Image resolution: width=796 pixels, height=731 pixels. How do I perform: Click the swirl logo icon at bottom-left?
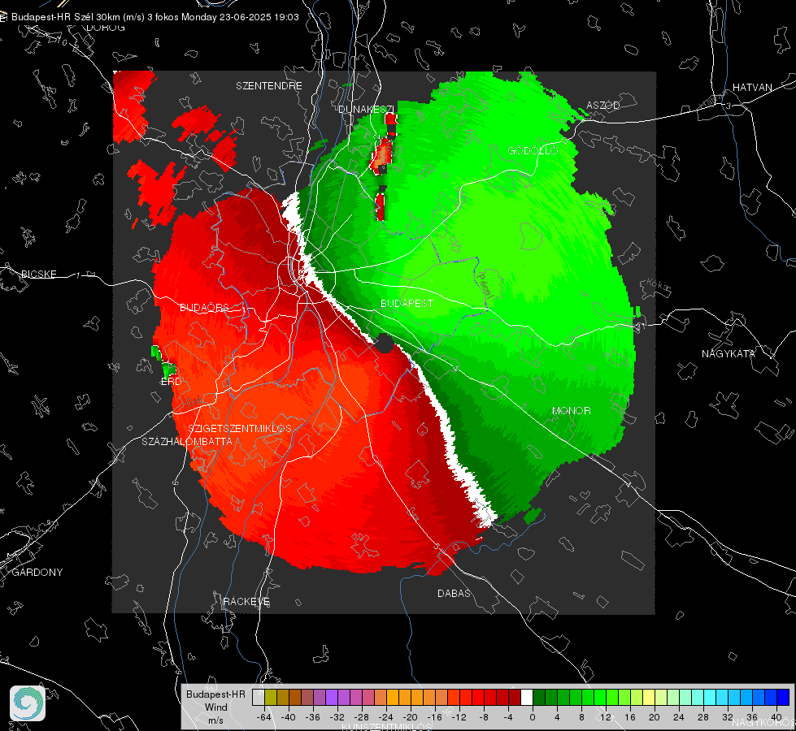pos(28,703)
